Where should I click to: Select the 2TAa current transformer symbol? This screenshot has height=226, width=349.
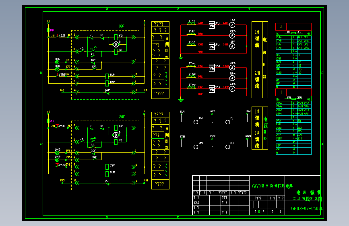pos(191,66)
